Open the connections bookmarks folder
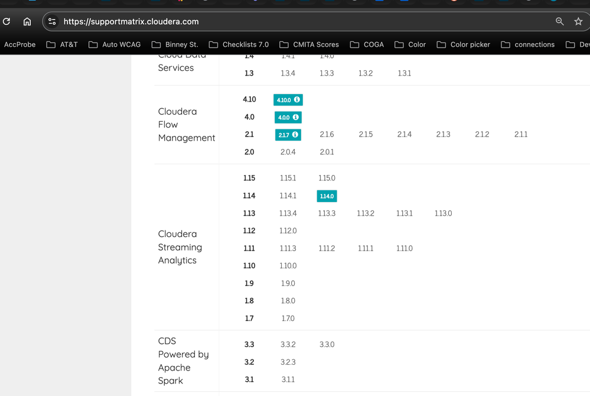The width and height of the screenshot is (590, 396). coord(527,44)
